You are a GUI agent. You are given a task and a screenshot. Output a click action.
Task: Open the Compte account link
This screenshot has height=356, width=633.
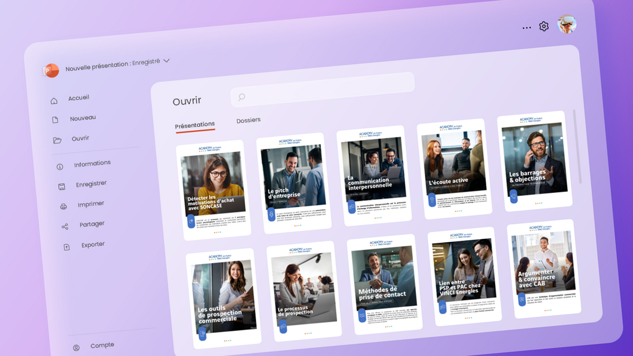tap(102, 346)
